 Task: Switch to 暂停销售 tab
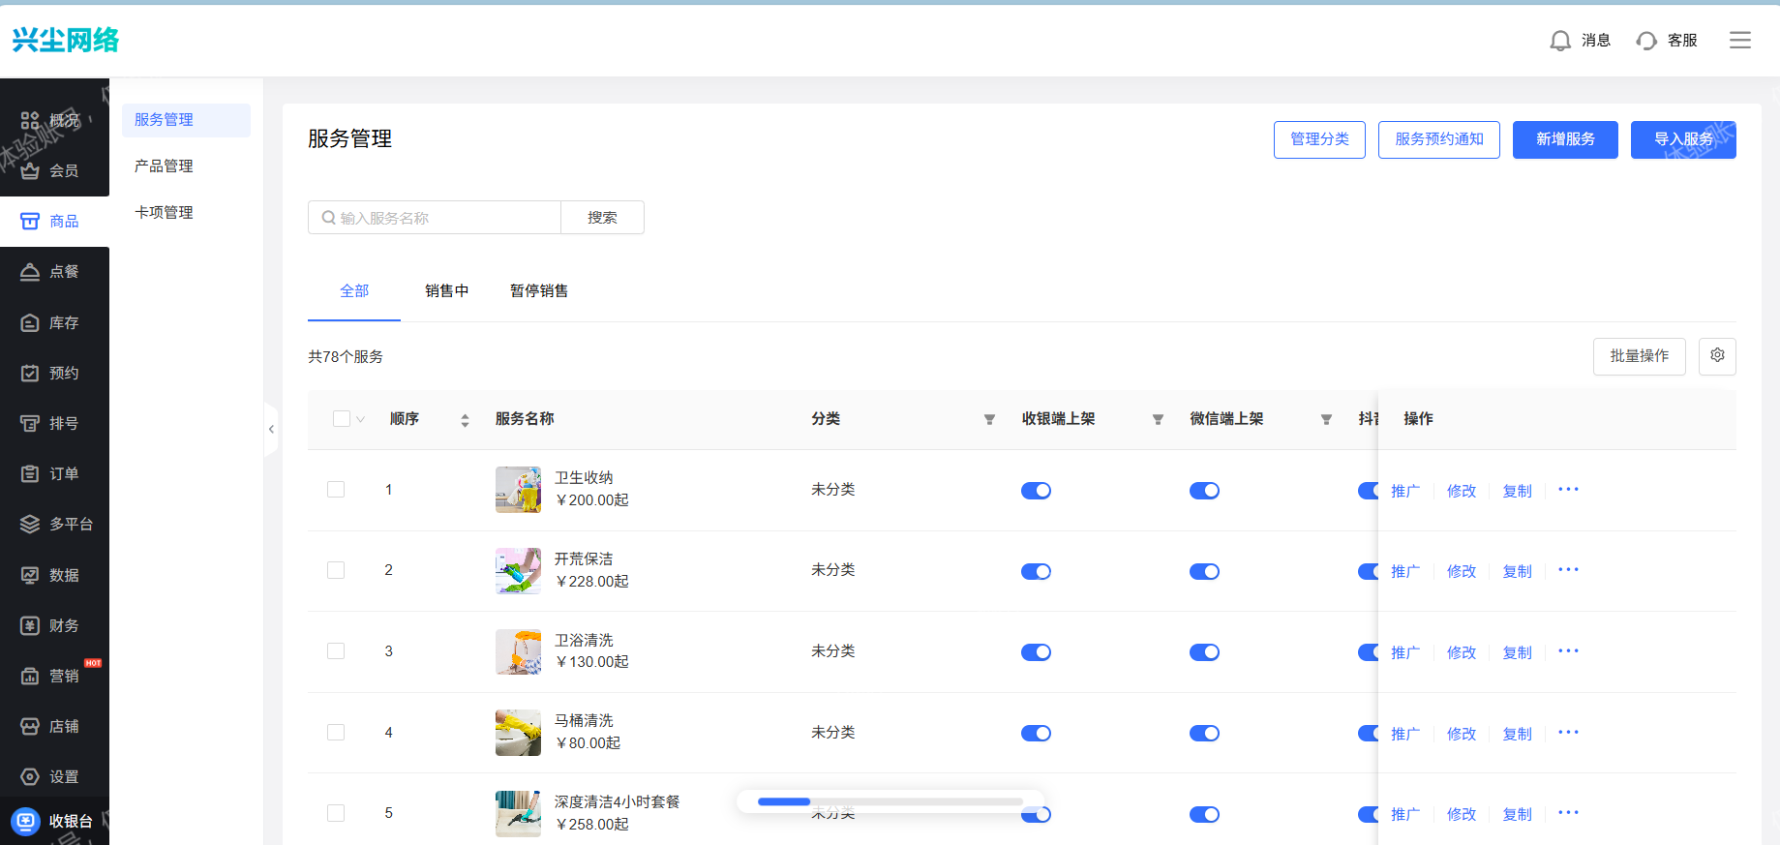pos(539,291)
